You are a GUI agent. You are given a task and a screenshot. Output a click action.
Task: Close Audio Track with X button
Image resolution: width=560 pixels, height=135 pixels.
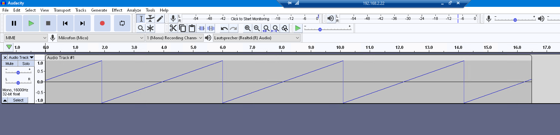(x=5, y=57)
